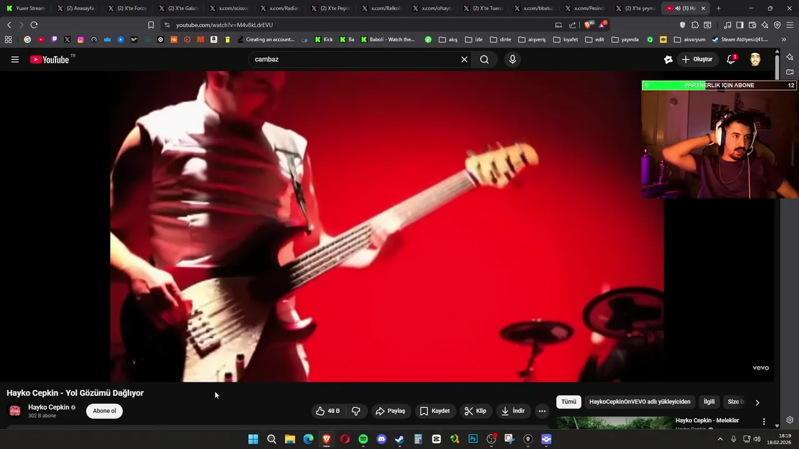Open the volume control in system tray

(x=757, y=439)
